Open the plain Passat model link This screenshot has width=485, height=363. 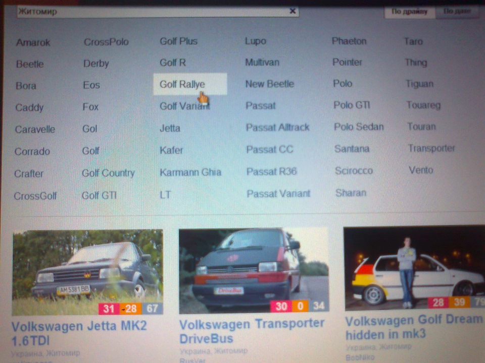point(261,105)
